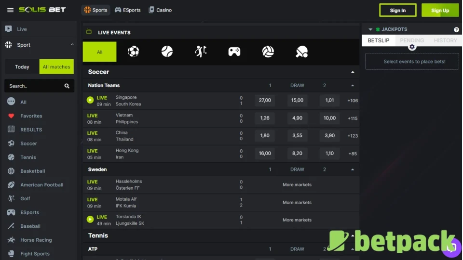
Task: Collapse the Soccer section
Action: click(x=353, y=72)
